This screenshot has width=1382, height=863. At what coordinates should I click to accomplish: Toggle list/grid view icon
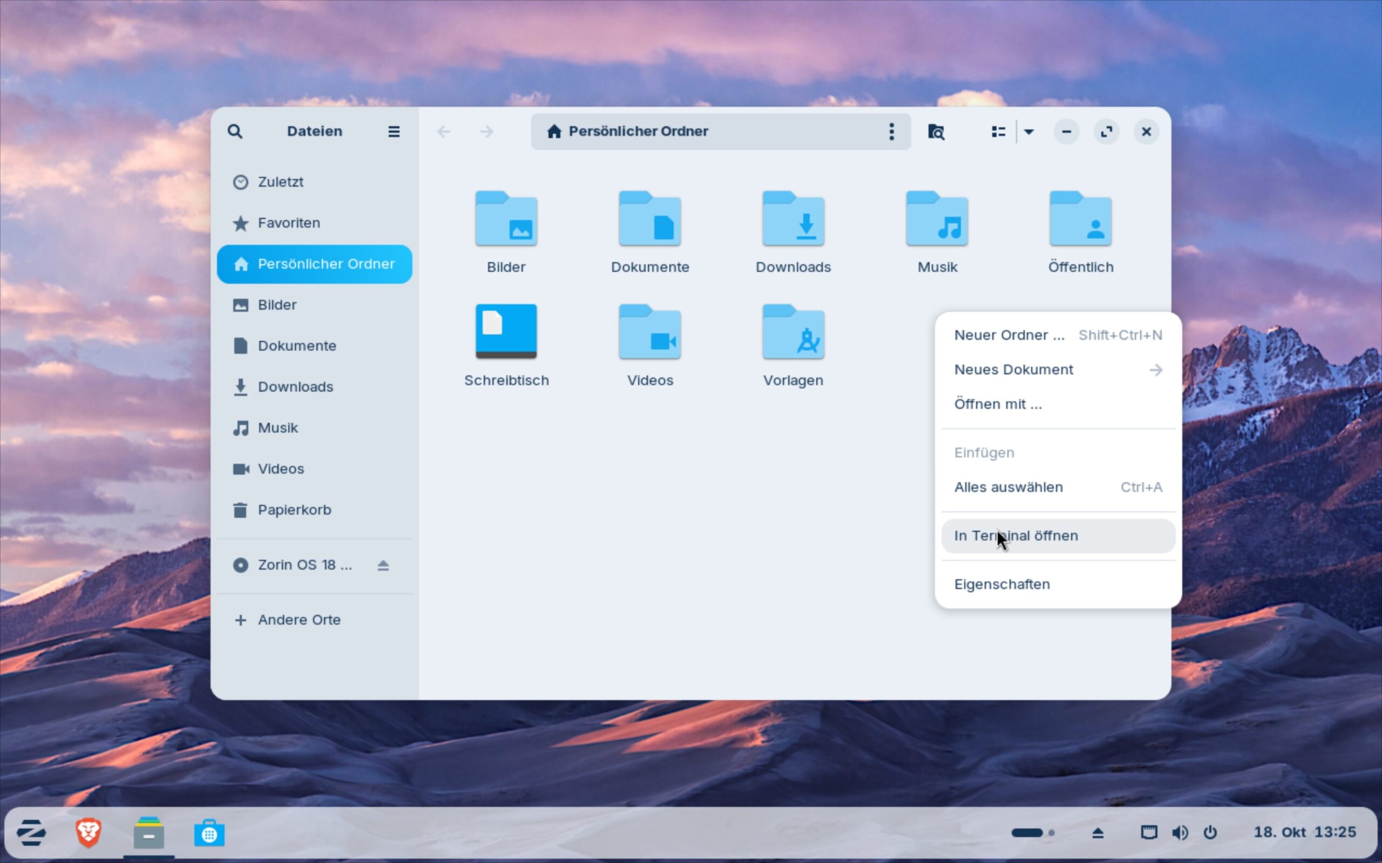(x=998, y=132)
